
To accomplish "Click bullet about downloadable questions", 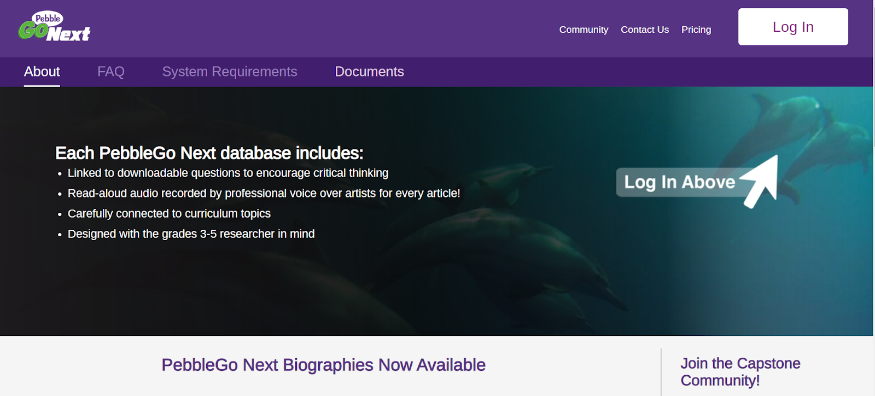I will click(x=228, y=173).
